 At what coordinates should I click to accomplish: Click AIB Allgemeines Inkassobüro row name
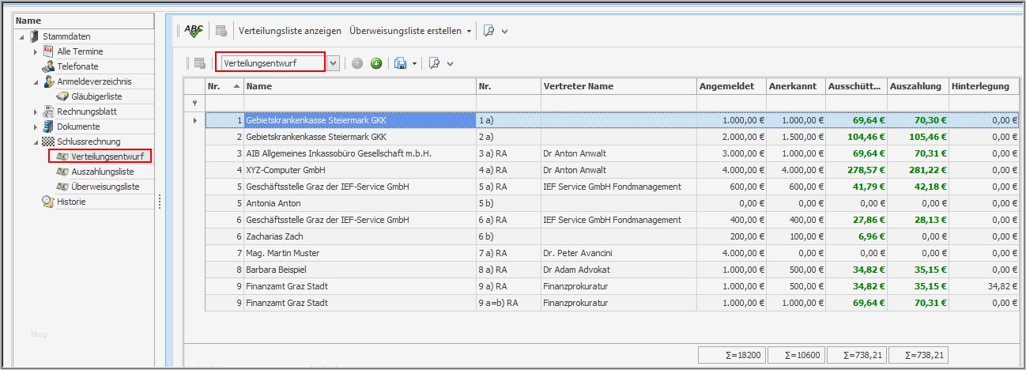click(x=339, y=153)
